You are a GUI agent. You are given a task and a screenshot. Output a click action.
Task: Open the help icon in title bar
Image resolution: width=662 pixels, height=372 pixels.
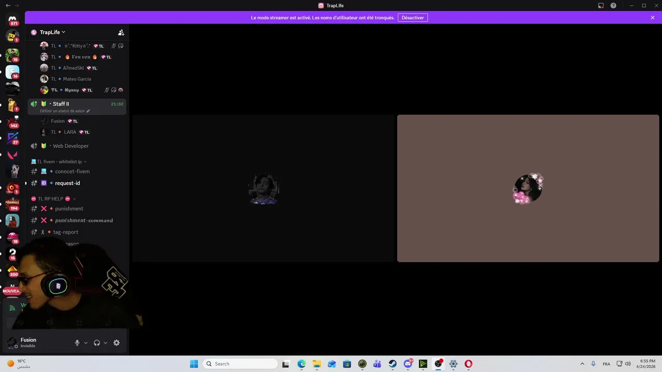(x=613, y=6)
